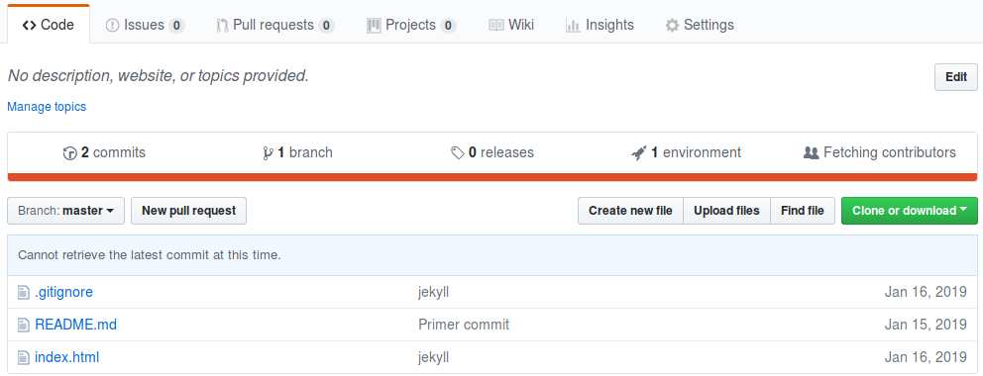The image size is (983, 376).
Task: Click the New pull request button
Action: click(188, 211)
